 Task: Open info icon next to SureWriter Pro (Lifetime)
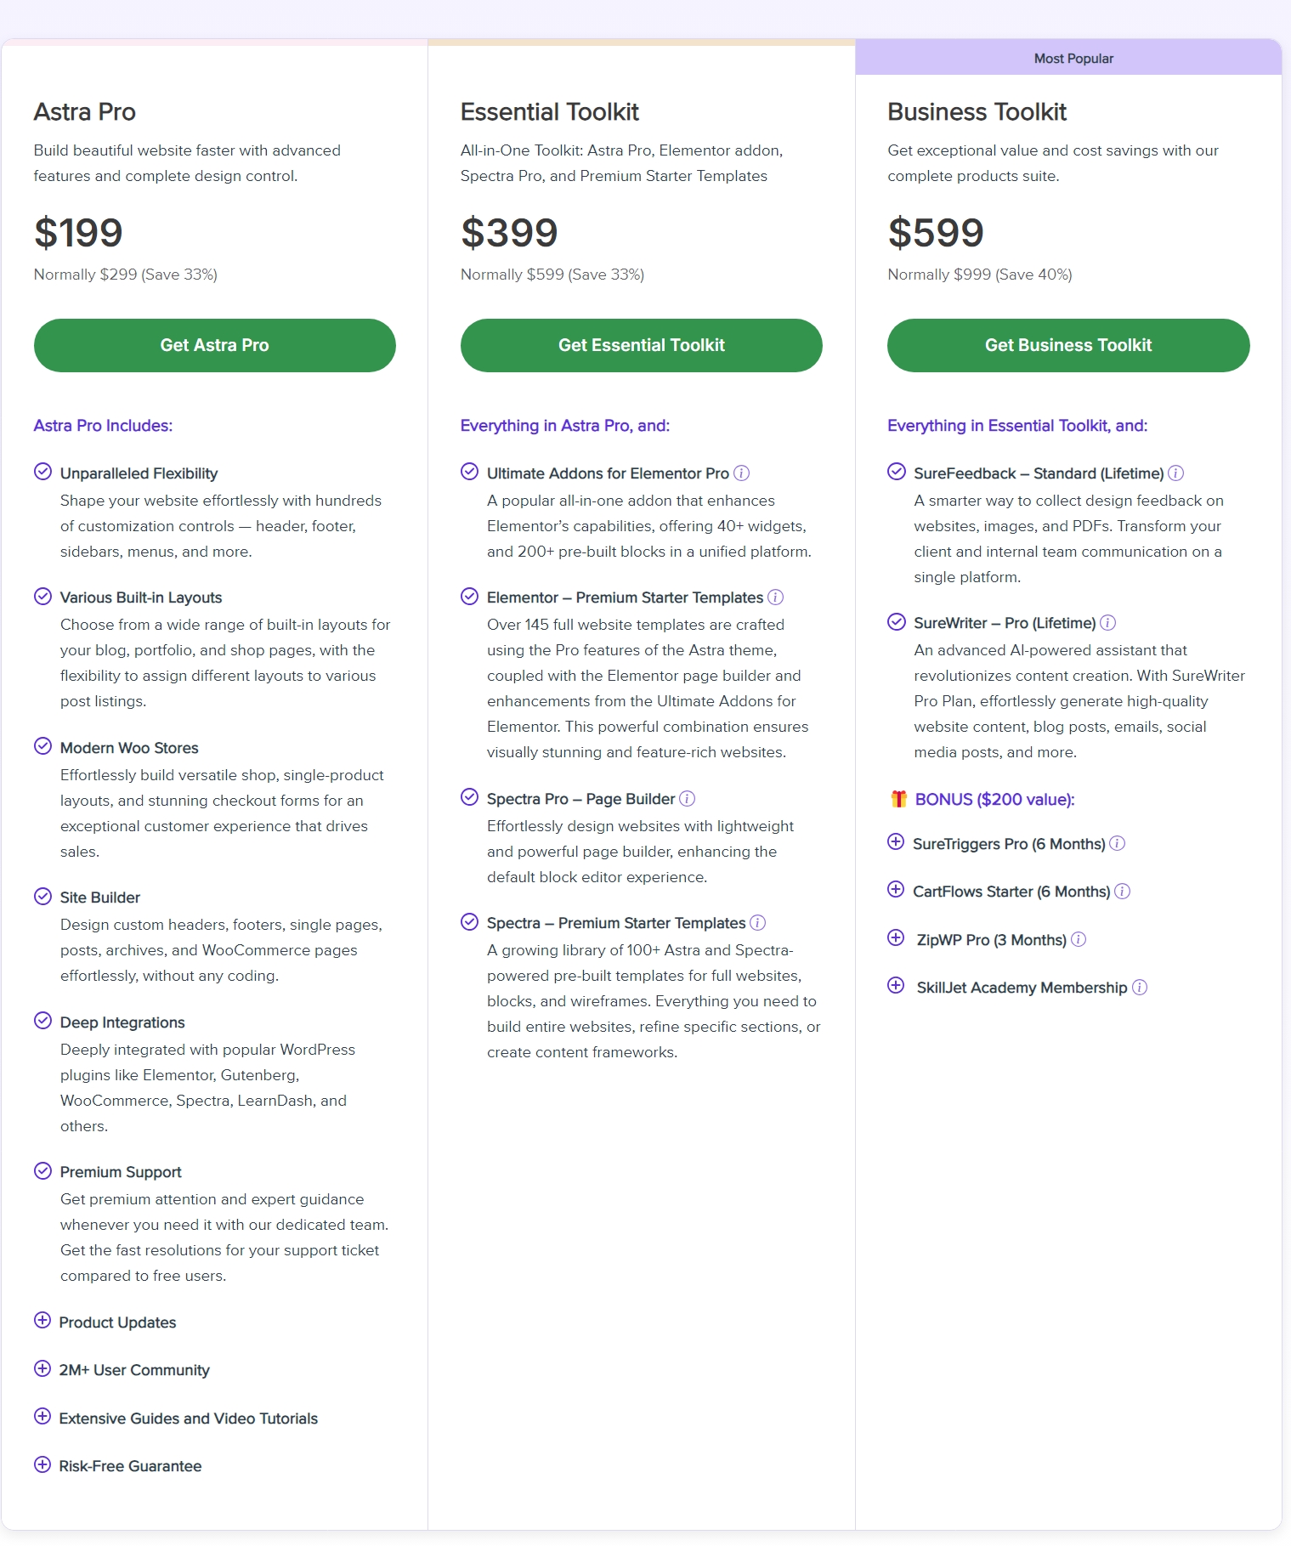click(x=1107, y=623)
